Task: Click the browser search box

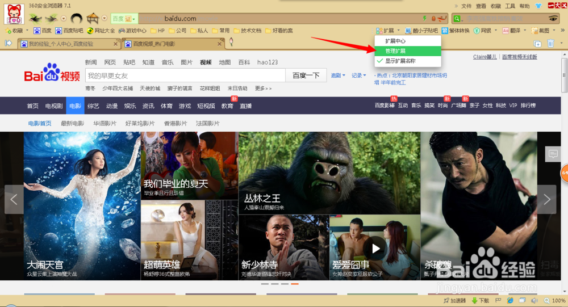Action: [505, 19]
